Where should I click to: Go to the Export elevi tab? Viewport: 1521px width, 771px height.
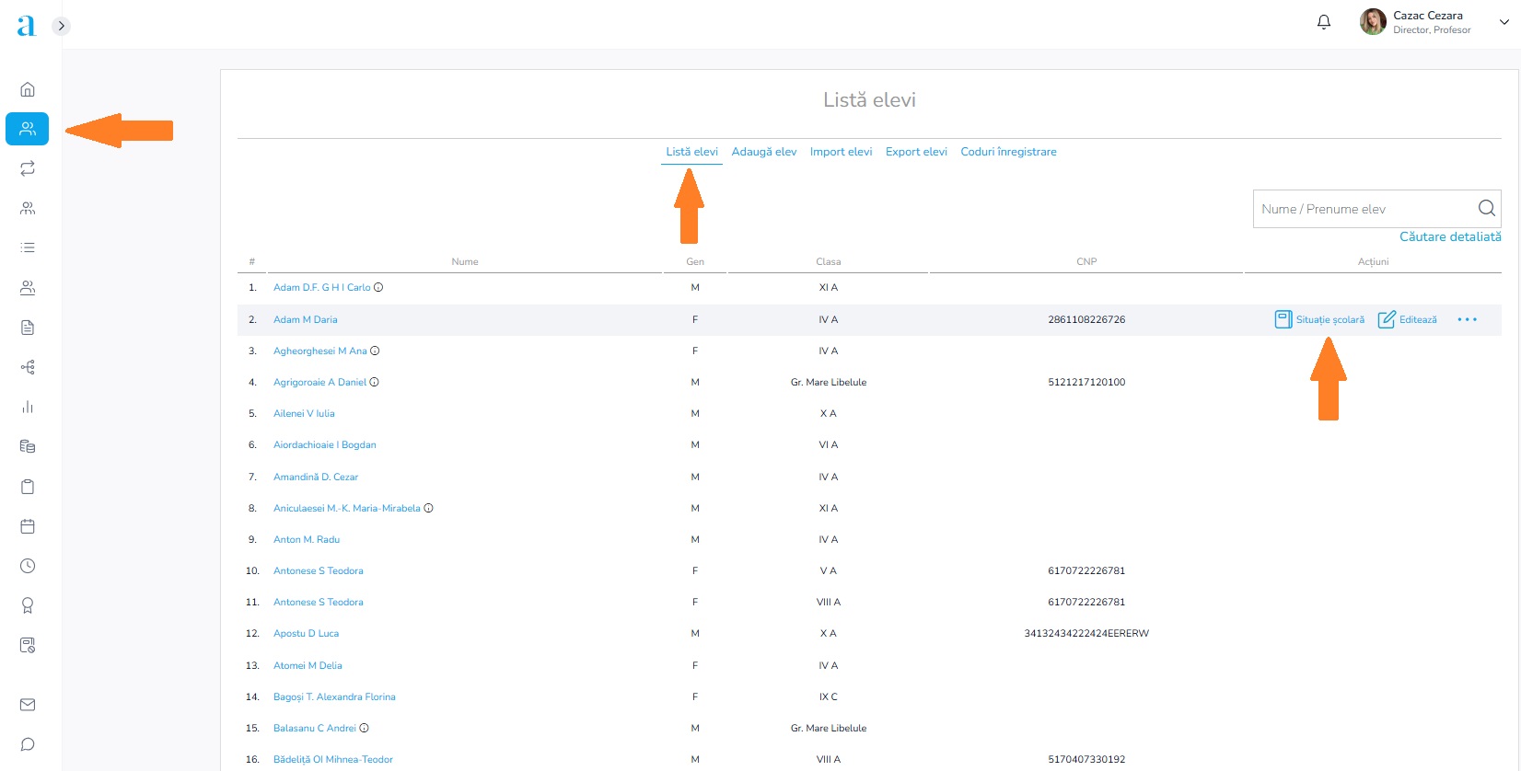pos(916,152)
